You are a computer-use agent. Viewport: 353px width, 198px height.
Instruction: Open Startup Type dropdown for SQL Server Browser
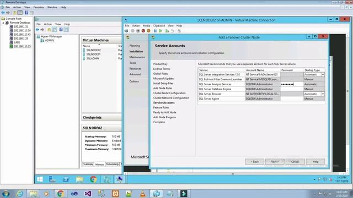323,94
